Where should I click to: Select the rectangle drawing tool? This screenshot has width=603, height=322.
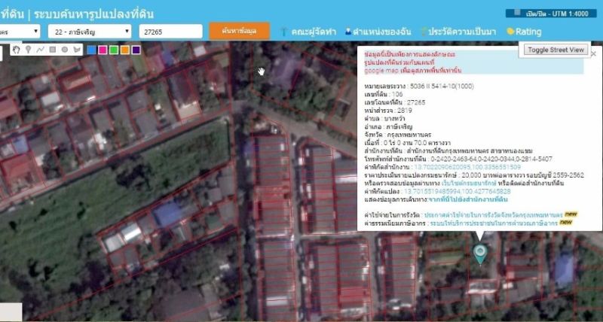[53, 50]
